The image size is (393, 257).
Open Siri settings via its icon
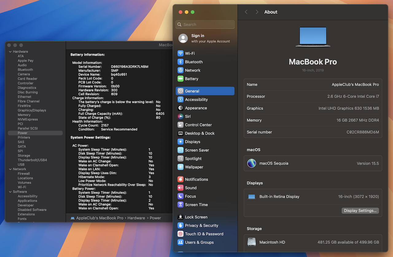(181, 116)
